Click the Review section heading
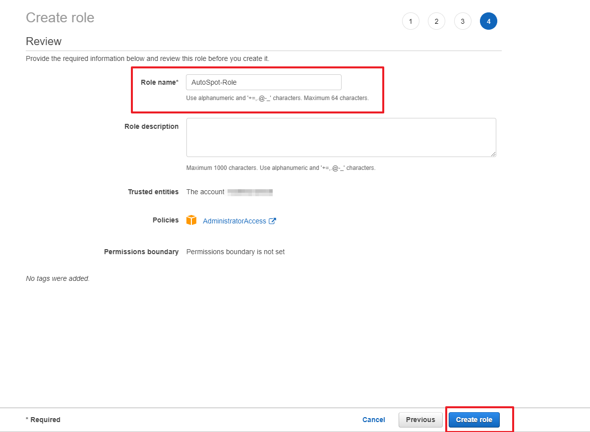Screen dimensions: 590x432 point(44,41)
